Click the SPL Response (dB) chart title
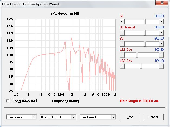 tap(66, 14)
